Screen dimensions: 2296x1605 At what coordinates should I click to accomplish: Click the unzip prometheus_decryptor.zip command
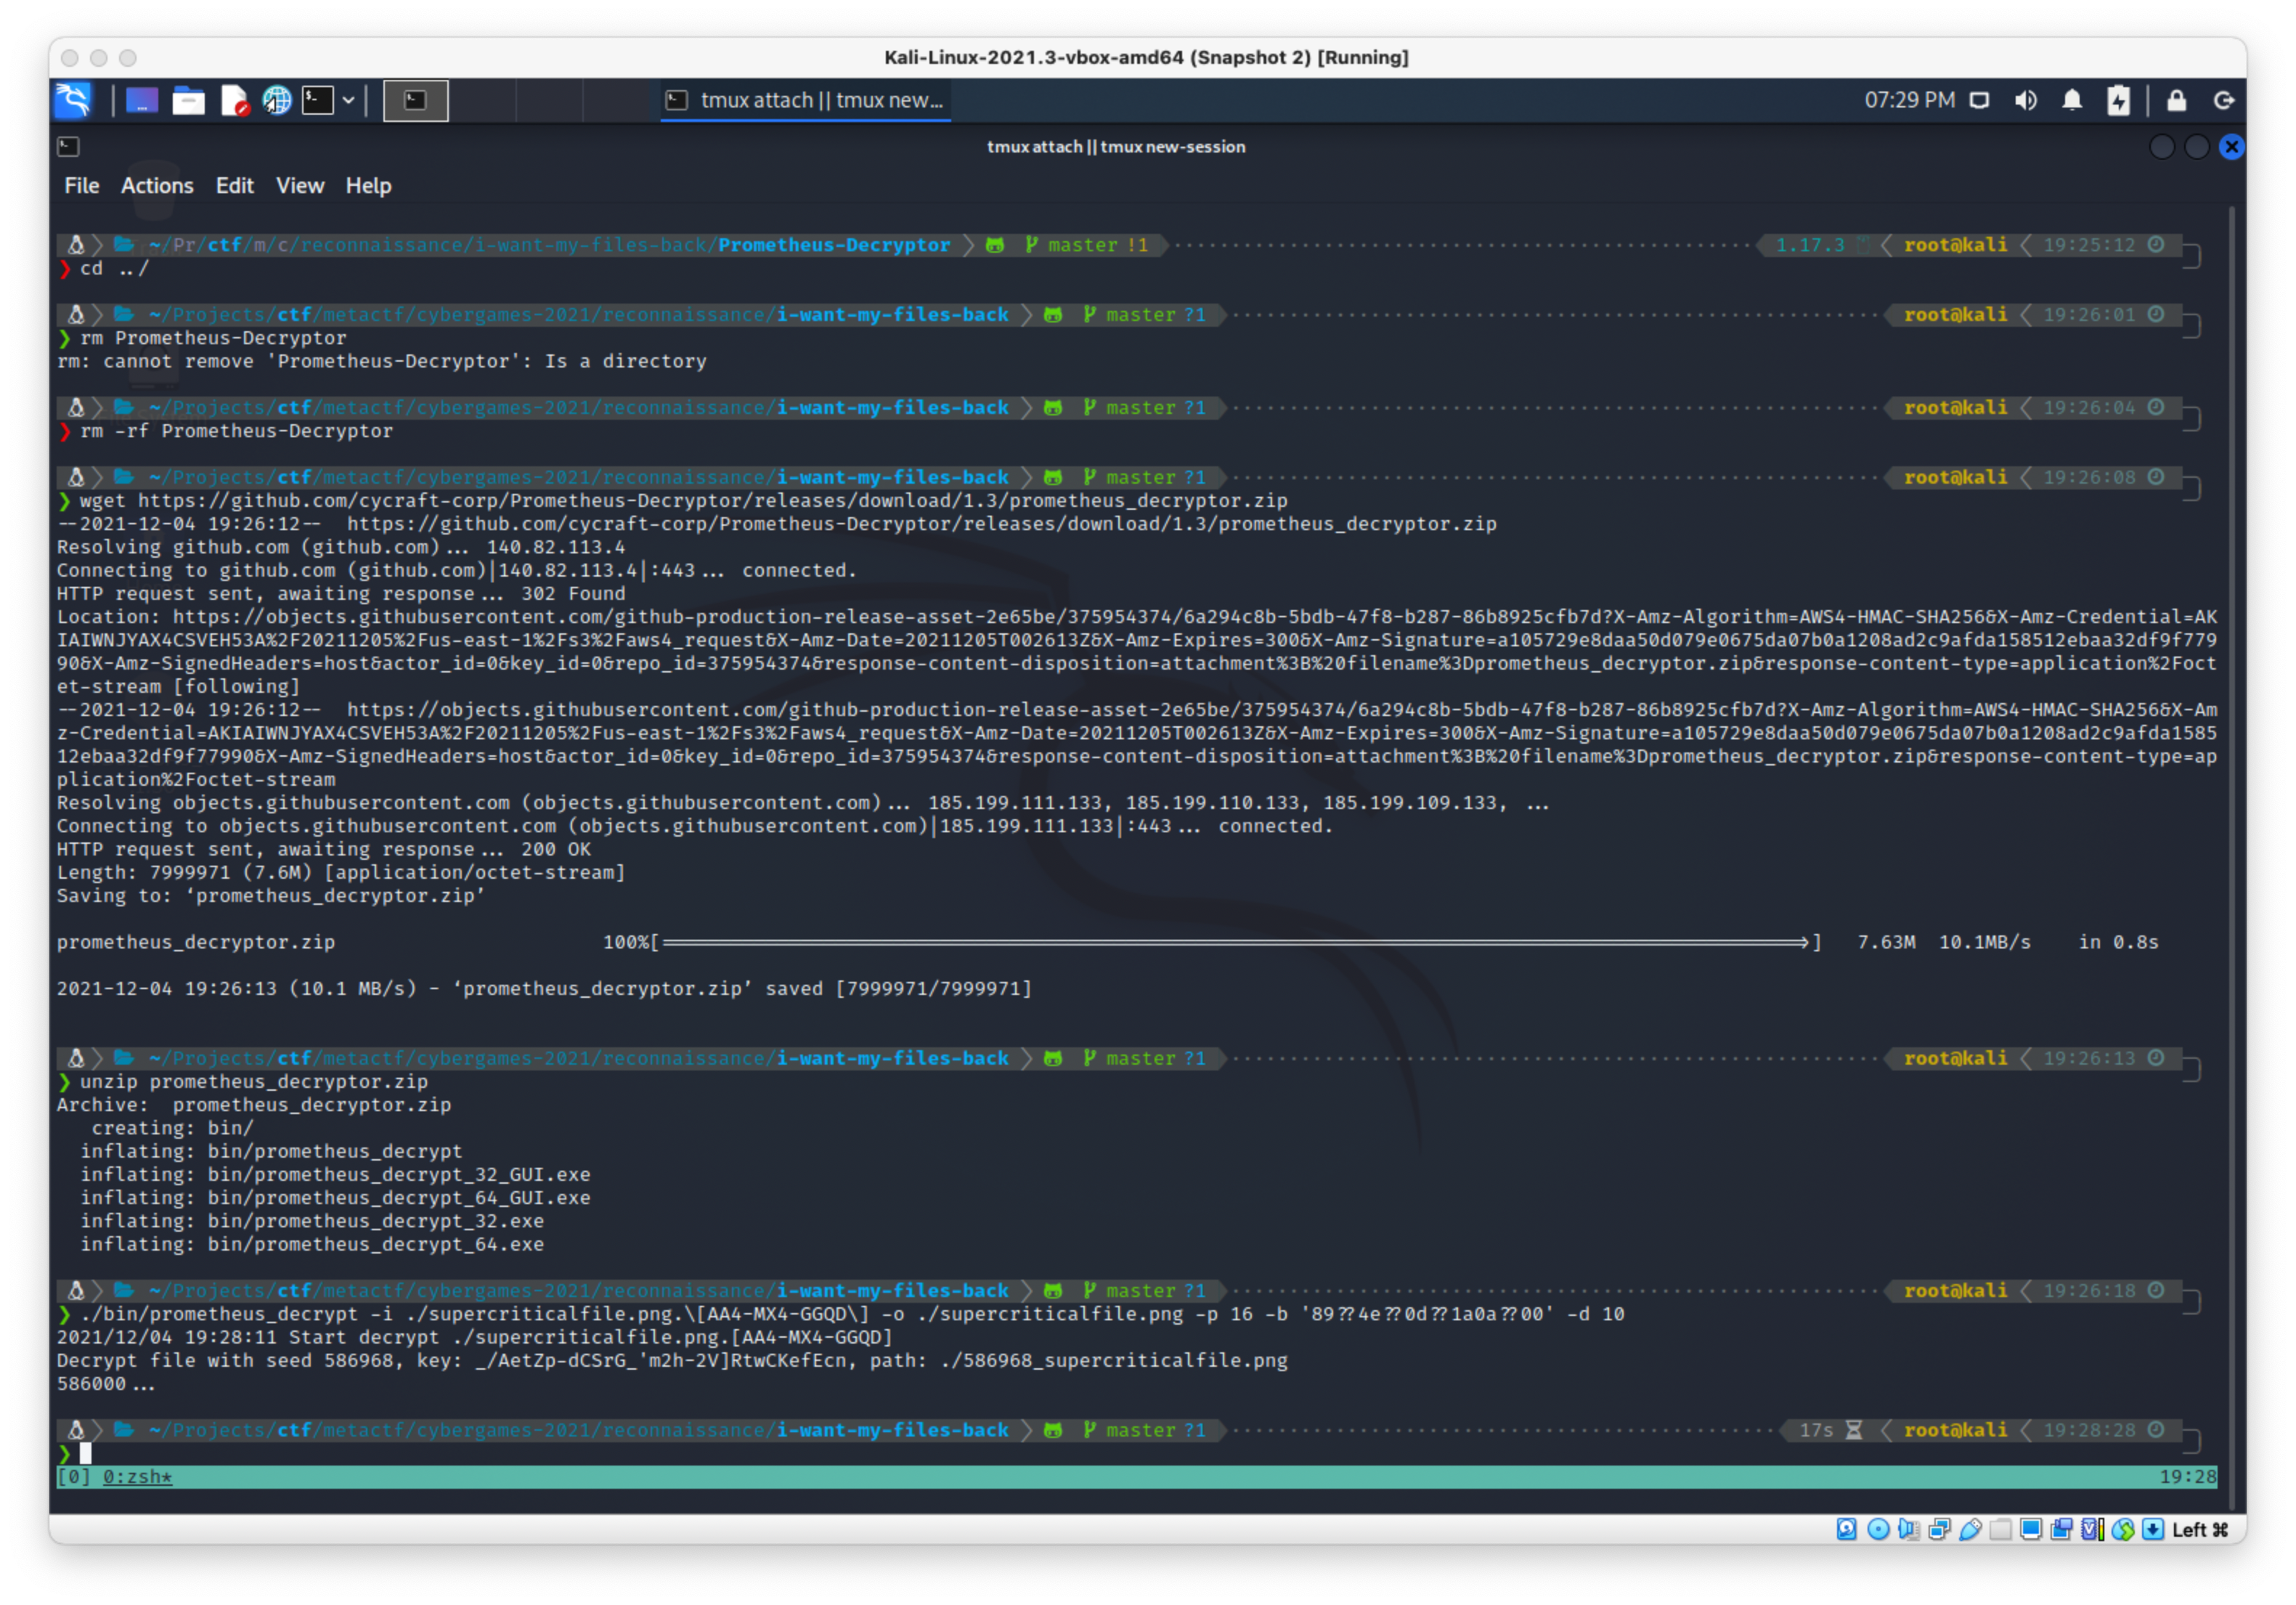click(x=253, y=1082)
